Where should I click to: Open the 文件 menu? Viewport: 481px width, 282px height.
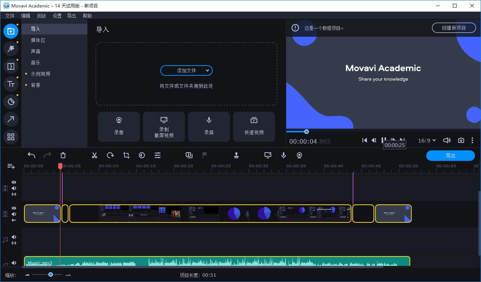tap(10, 16)
